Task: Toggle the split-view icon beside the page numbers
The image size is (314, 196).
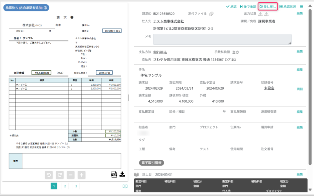Action: pyautogui.click(x=125, y=187)
